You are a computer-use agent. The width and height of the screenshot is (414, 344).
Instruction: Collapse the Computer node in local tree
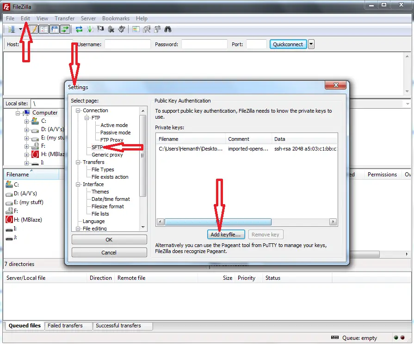pyautogui.click(x=18, y=113)
